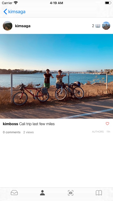The height and width of the screenshot is (201, 113).
Task: Switch to the profile person tab
Action: point(42,193)
